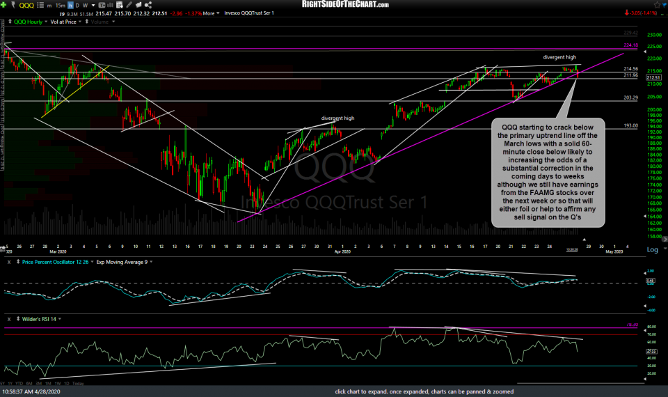
Task: Open the timeframe dropdown arrow after W
Action: [93, 6]
